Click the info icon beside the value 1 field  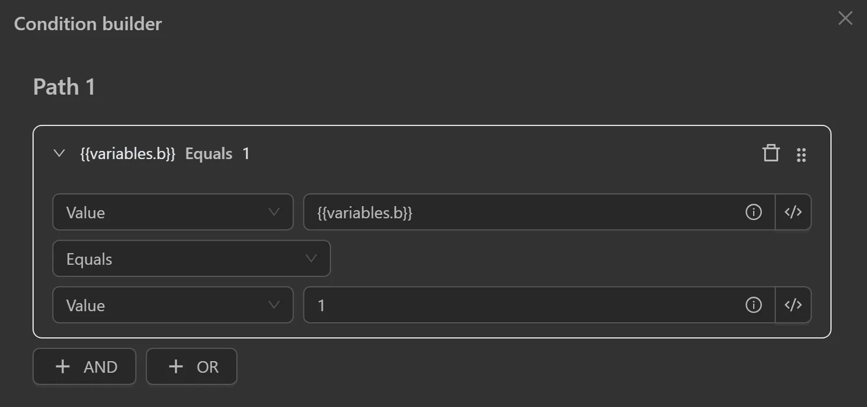753,305
